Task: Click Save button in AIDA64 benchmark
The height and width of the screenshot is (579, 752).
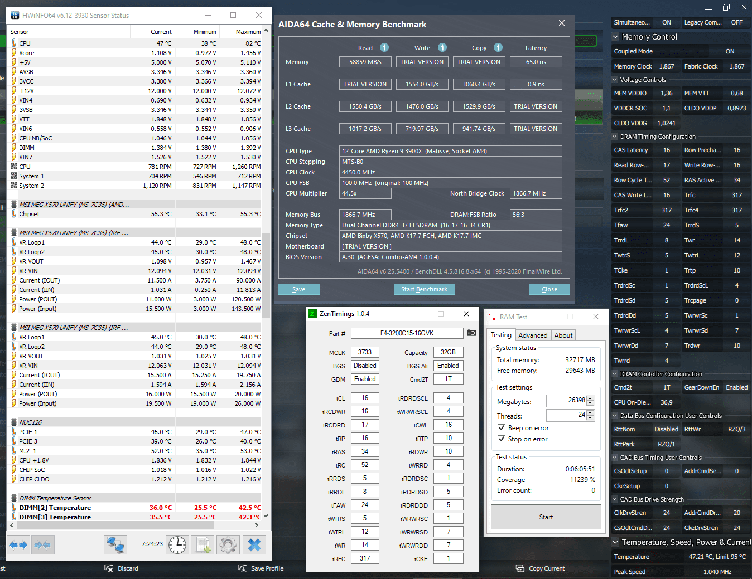Action: point(299,289)
